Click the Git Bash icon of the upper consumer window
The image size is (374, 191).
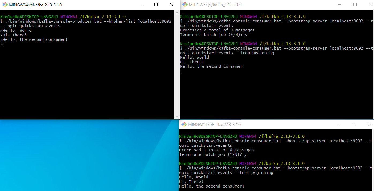tap(185, 5)
